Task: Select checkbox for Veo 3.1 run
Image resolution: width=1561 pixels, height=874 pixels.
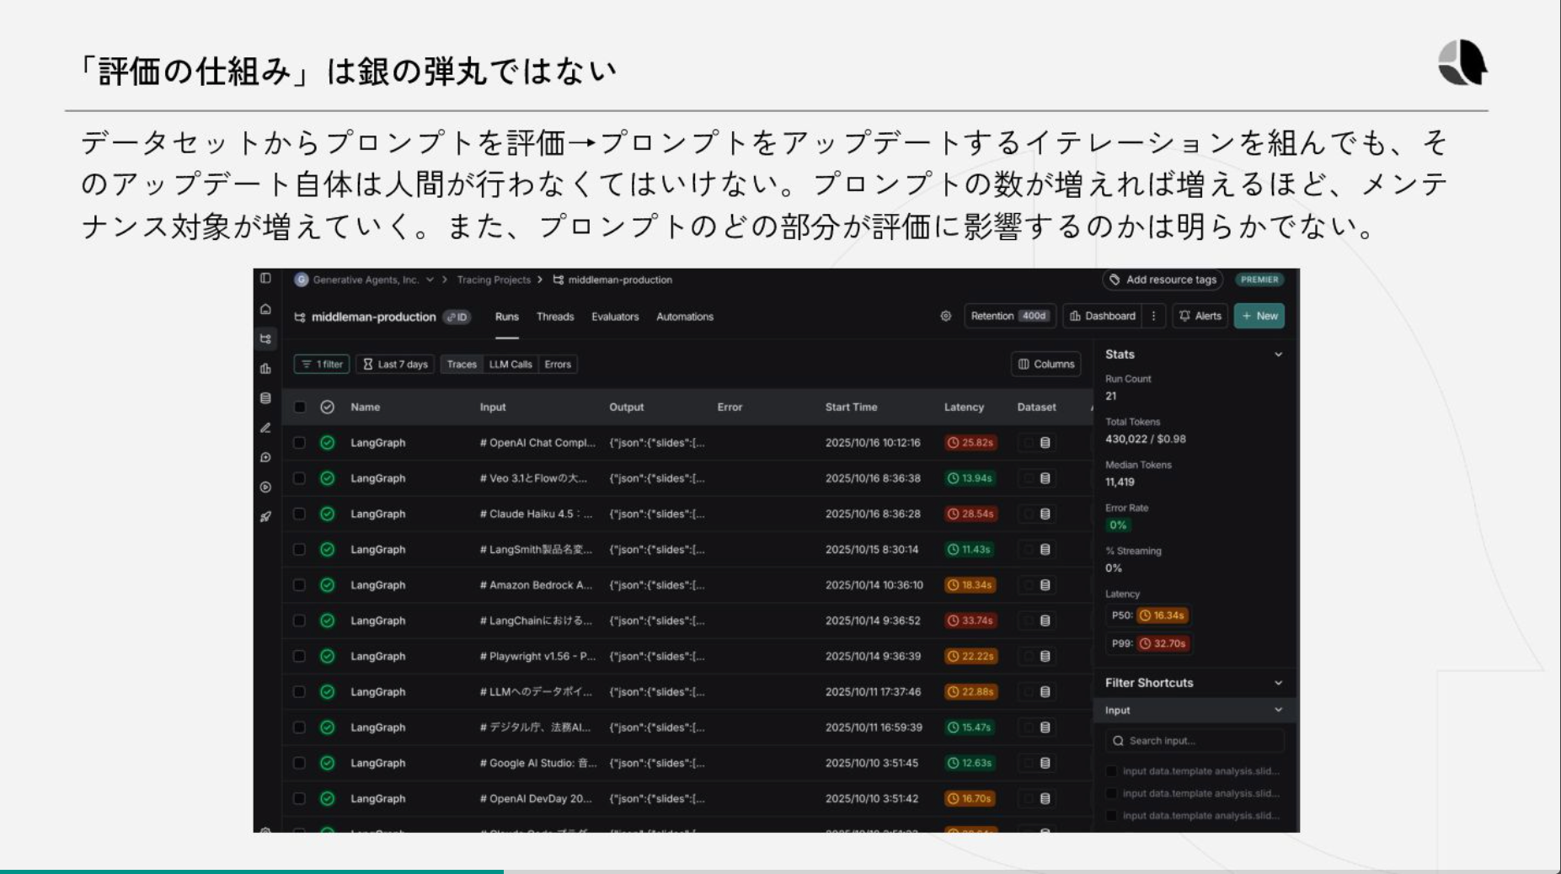Action: tap(300, 478)
